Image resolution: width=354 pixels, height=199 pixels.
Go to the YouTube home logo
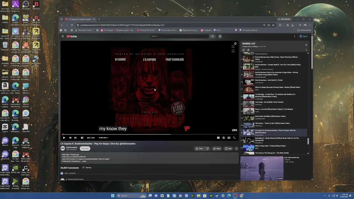72,36
